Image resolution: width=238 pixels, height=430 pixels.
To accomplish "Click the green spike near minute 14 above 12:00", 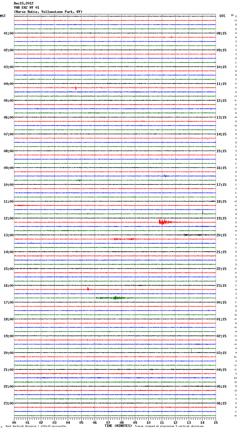I will pyautogui.click(x=203, y=212).
